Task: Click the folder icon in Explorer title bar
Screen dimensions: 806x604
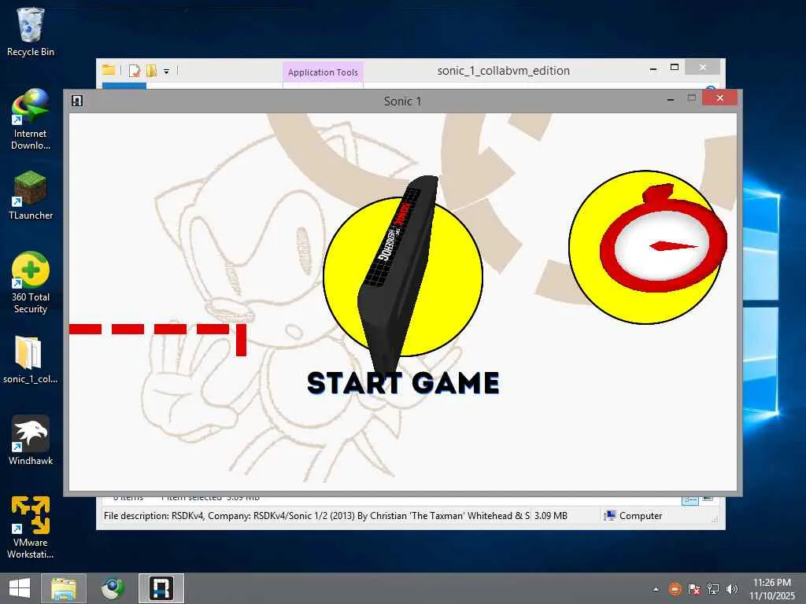Action: pyautogui.click(x=108, y=70)
